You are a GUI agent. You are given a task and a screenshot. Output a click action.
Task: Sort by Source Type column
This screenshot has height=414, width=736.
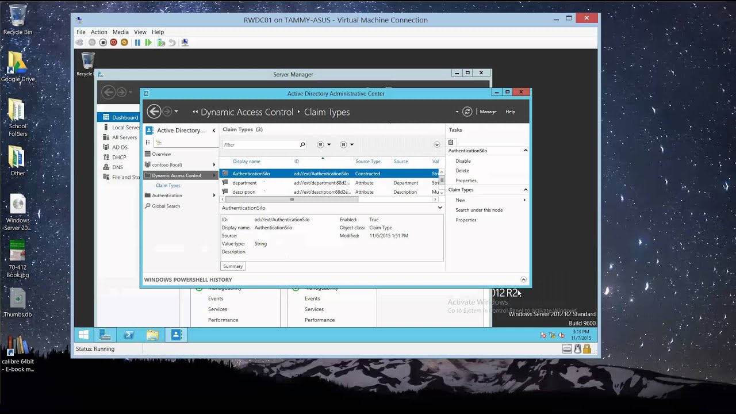pos(368,162)
